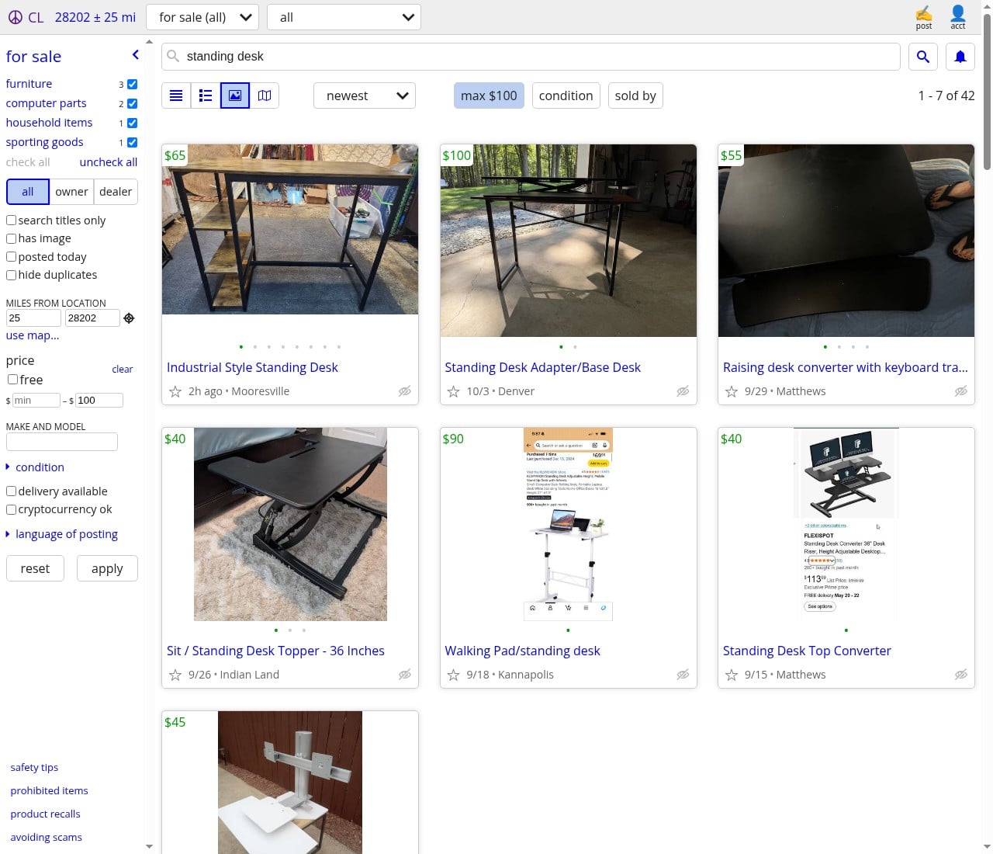Screen dimensions: 993x854
Task: Open the post listing pencil icon
Action: (x=923, y=17)
